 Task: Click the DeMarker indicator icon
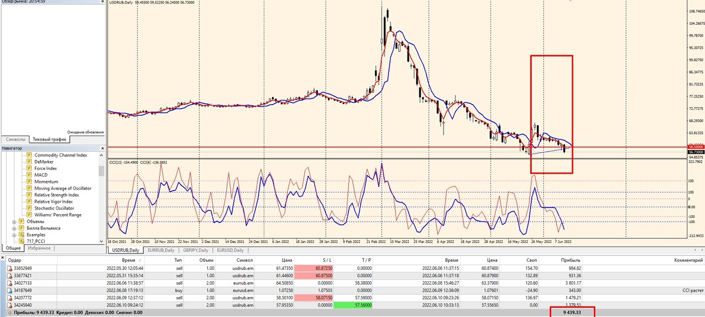pos(29,162)
